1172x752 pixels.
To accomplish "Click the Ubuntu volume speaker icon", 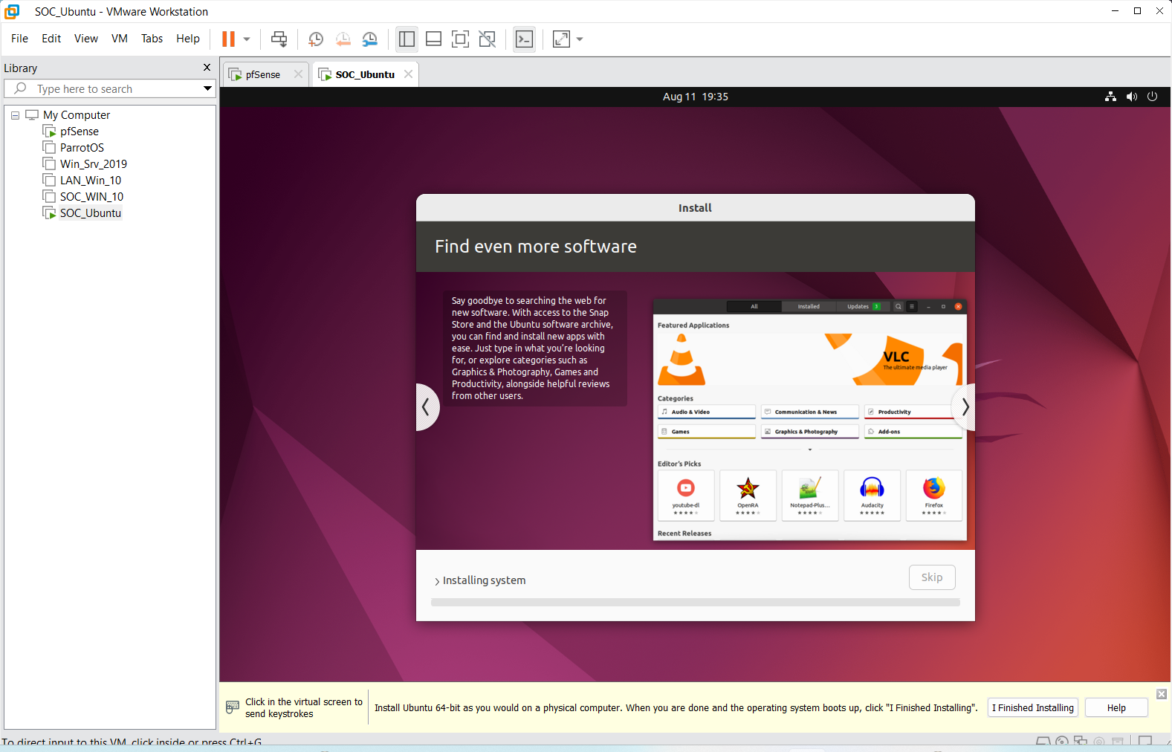I will (x=1131, y=97).
